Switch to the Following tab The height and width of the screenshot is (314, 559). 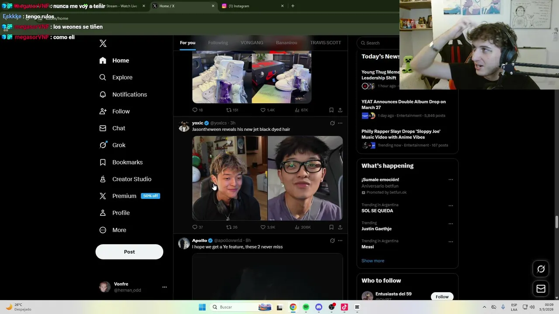[218, 43]
